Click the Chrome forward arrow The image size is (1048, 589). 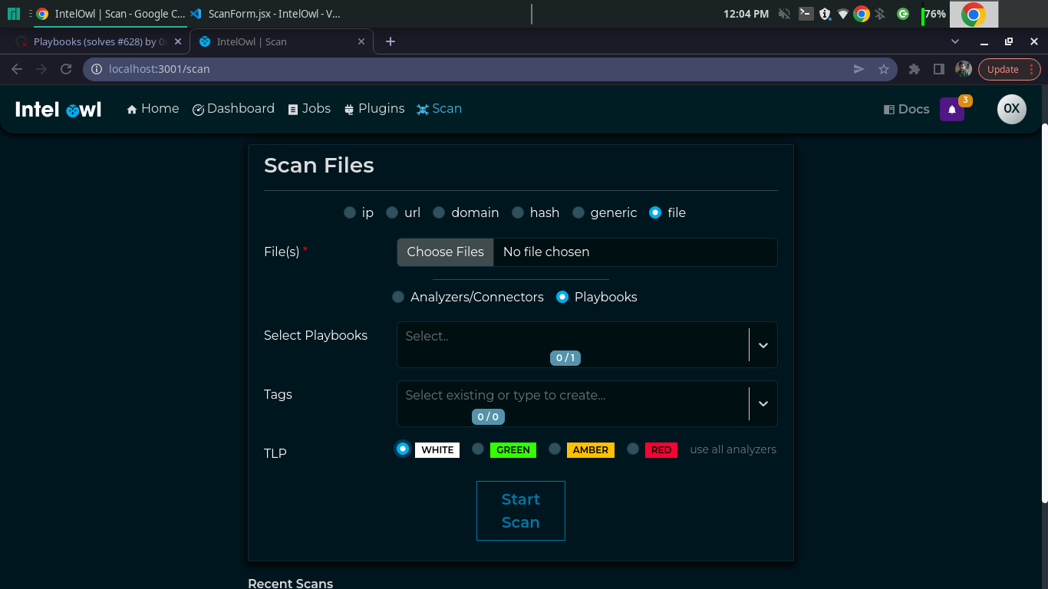coord(41,69)
